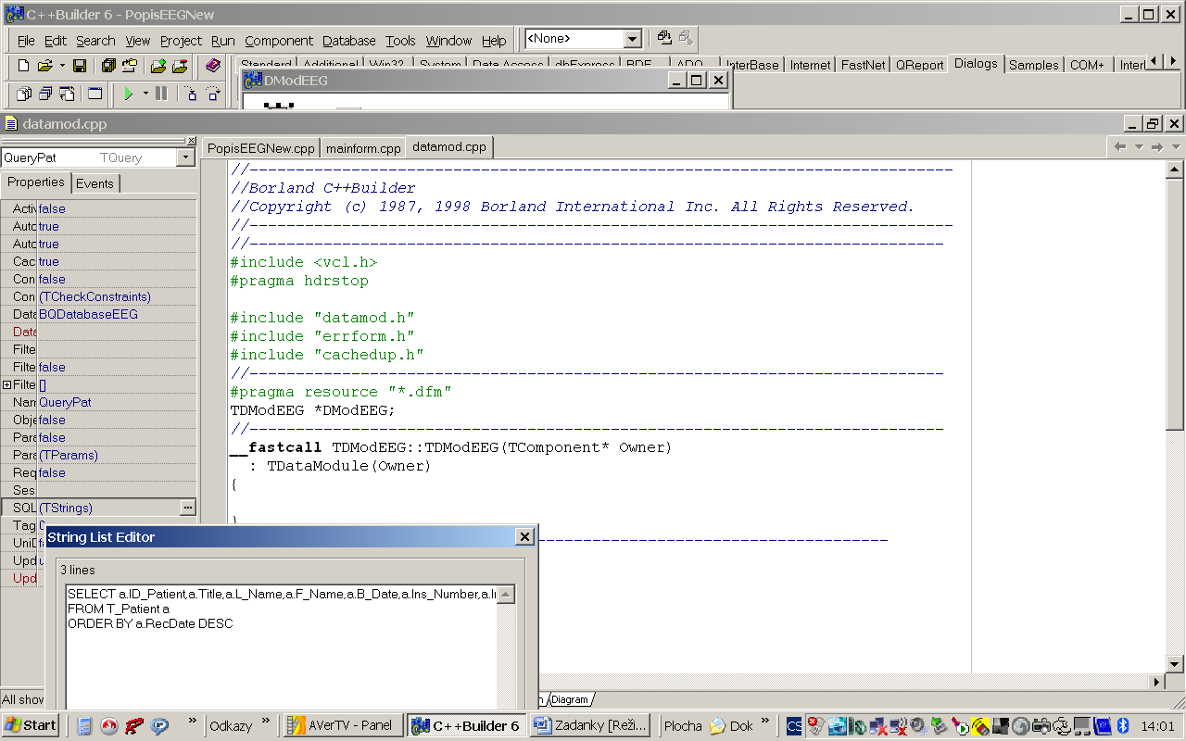The height and width of the screenshot is (741, 1186).
Task: Select Properties tab in Object Inspector
Action: [x=36, y=182]
